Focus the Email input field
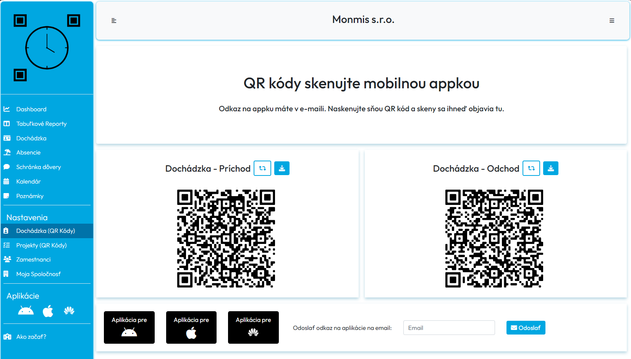 pos(449,328)
